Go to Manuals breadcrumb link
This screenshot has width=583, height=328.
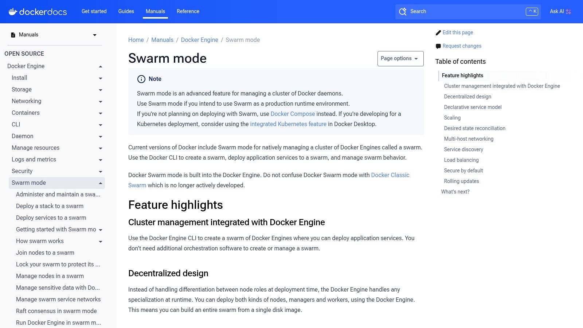tap(162, 40)
